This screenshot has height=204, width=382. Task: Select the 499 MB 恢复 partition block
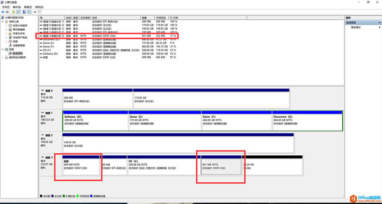(81, 165)
